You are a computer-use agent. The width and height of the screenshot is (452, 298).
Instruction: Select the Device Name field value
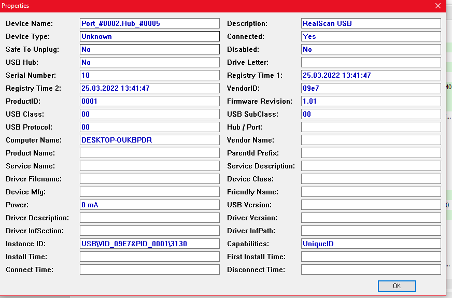150,23
